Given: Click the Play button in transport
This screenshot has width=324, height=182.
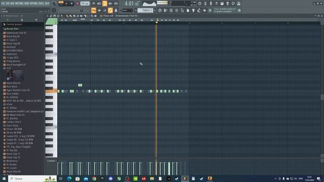Looking at the screenshot, I should click(66, 4).
